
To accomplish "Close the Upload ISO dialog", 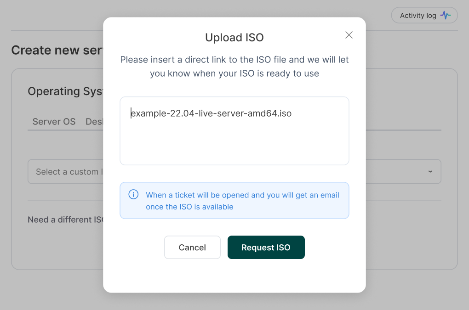I will click(x=349, y=35).
